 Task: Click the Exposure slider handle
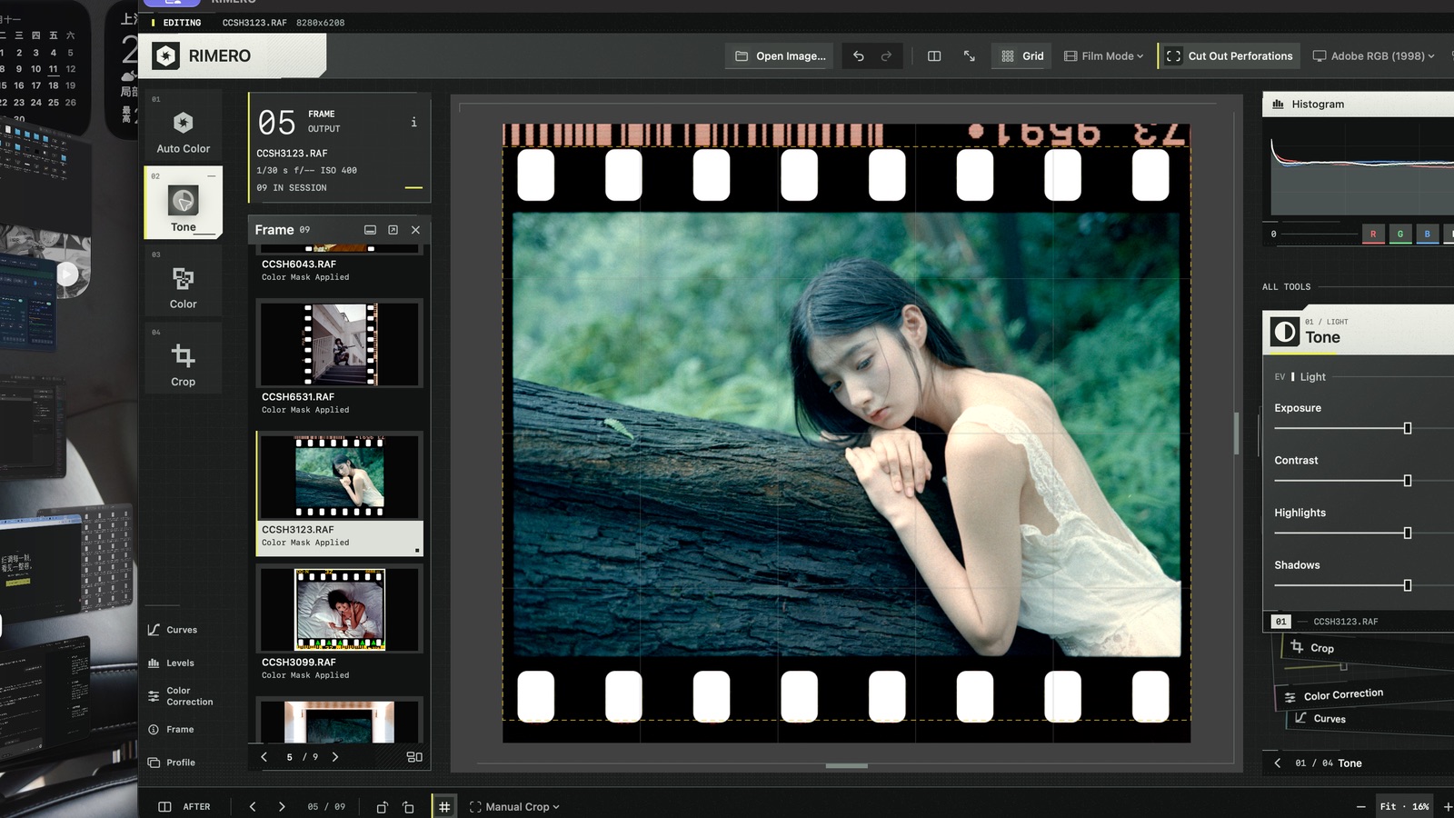click(1408, 428)
